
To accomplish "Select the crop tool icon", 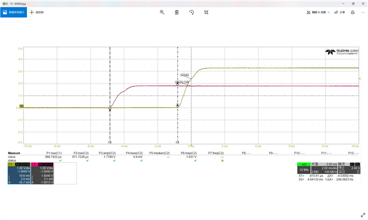I will (206, 12).
